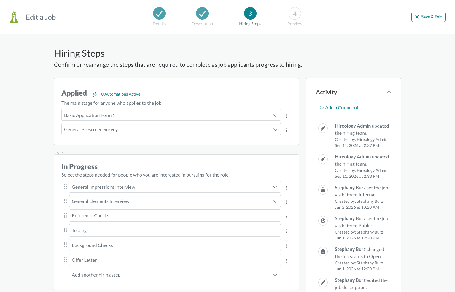Viewport: 455px width, 292px height.
Task: Collapse the Activity panel
Action: click(389, 92)
